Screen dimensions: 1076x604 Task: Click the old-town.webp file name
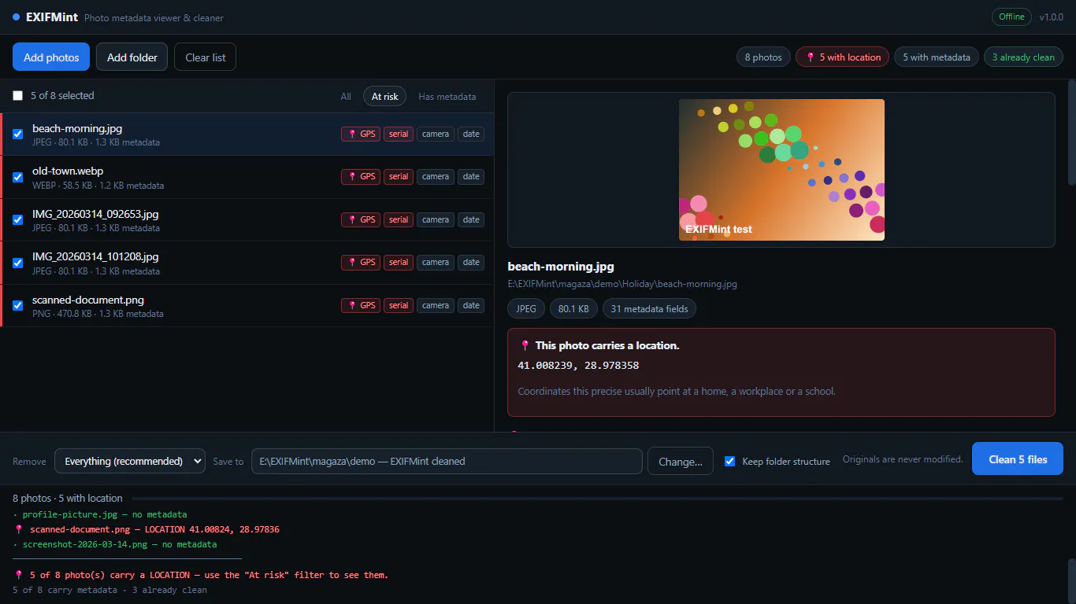[x=68, y=171]
